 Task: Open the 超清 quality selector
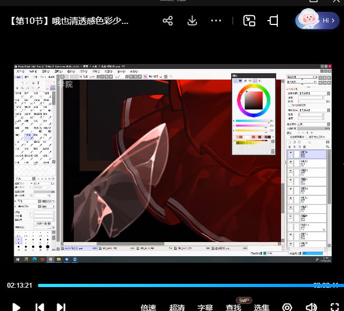(x=177, y=308)
